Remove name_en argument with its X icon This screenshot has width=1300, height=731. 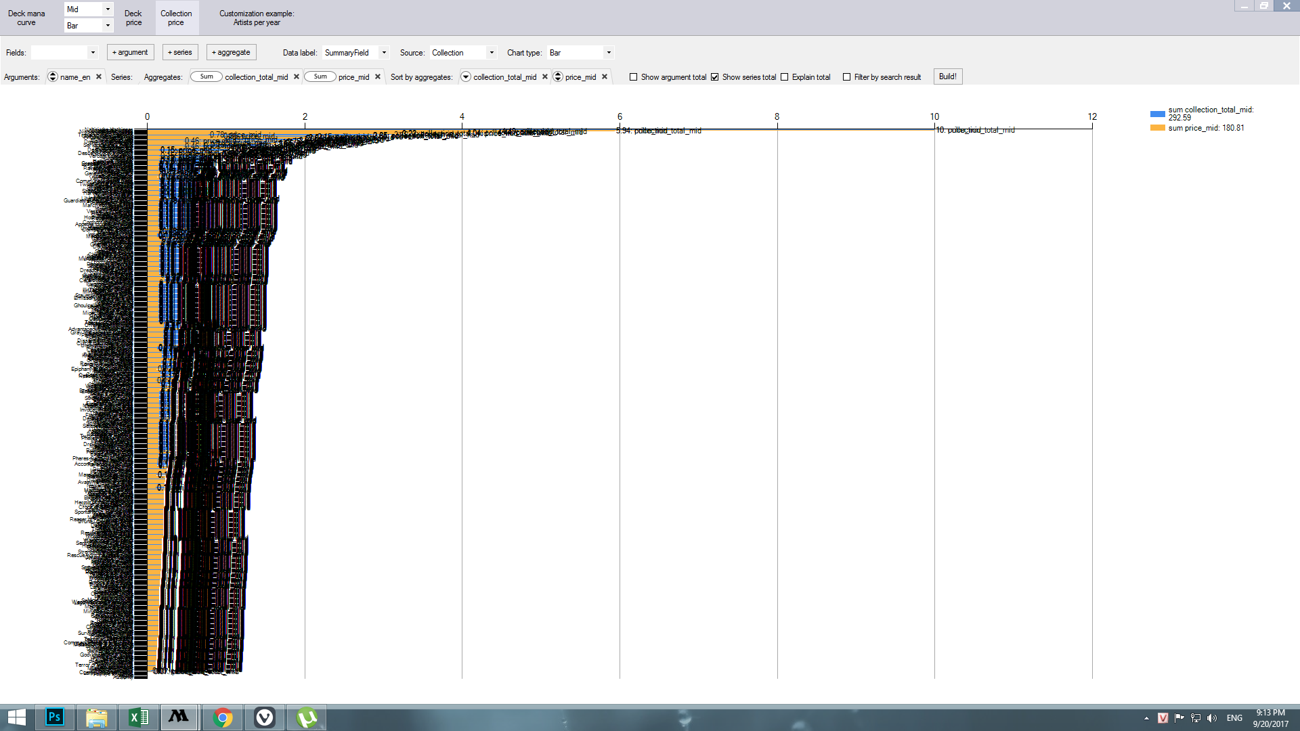pyautogui.click(x=99, y=76)
